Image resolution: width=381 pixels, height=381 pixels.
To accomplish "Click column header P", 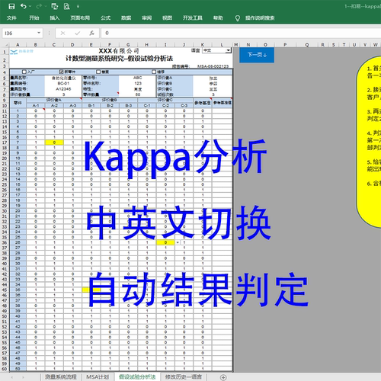I will [x=285, y=45].
